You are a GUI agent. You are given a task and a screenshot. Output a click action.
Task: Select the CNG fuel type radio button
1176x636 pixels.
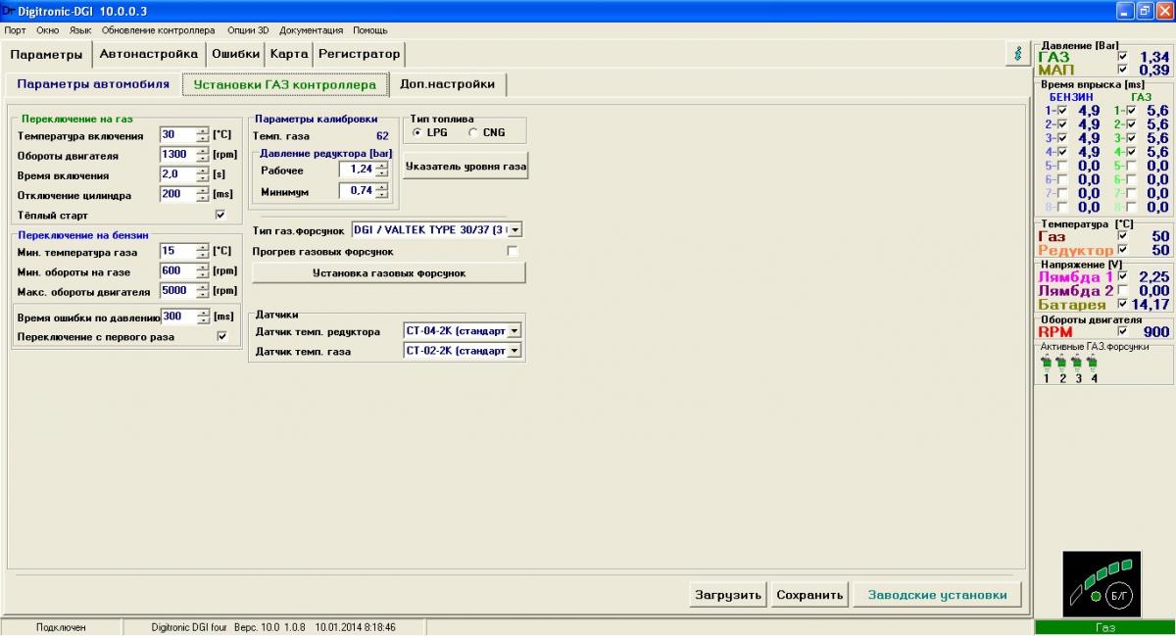tap(473, 133)
